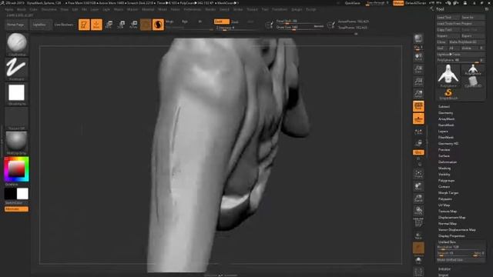Select the large PolySphere tool thumbnail
This screenshot has width=493, height=277.
pyautogui.click(x=448, y=75)
